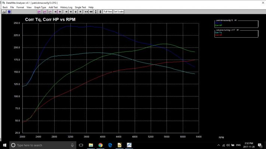Click the green Corr HP legend label

pos(218,25)
